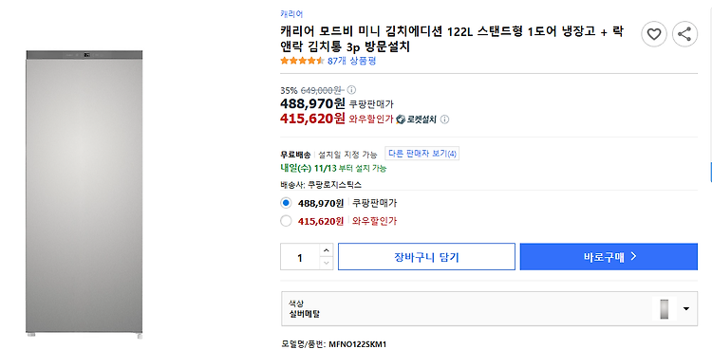Click info icon beside the crossed-out original price

[x=351, y=90]
